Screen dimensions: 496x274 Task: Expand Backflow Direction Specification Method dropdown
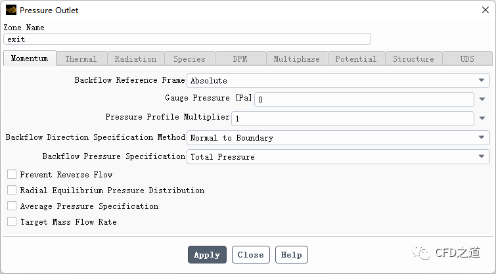[x=338, y=138]
